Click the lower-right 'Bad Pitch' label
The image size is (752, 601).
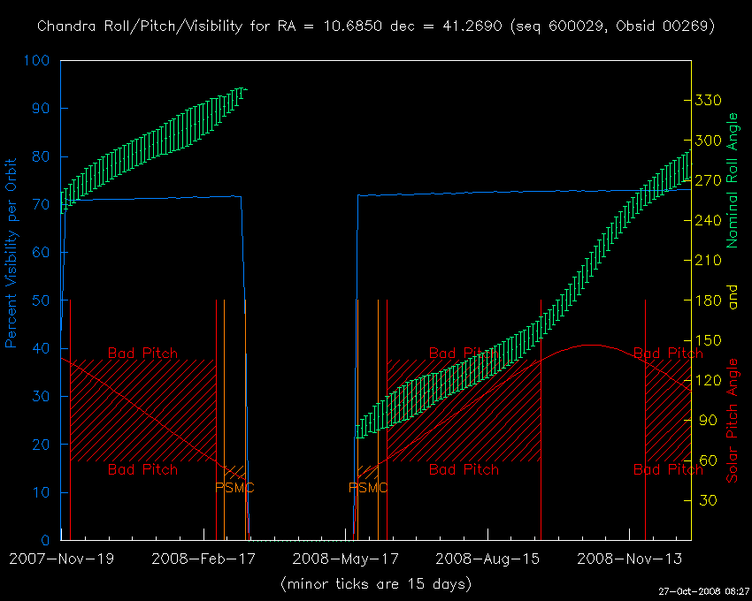click(x=668, y=469)
